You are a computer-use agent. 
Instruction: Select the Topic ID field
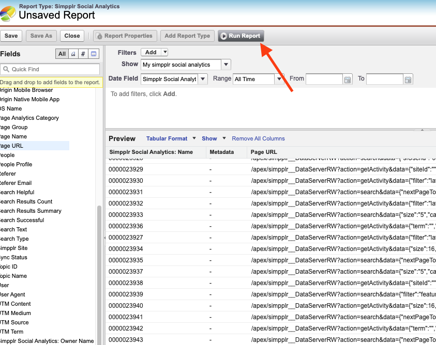(9, 266)
